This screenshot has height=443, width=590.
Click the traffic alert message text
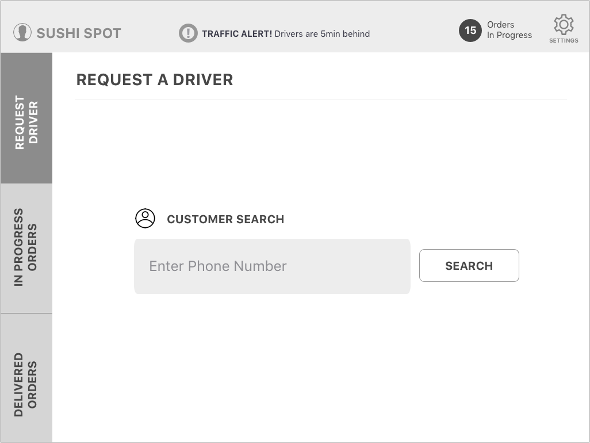click(286, 34)
